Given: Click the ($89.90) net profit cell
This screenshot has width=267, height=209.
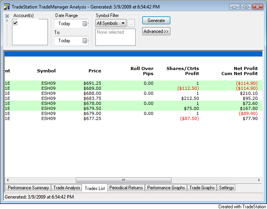Looking at the screenshot, I should [248, 113].
